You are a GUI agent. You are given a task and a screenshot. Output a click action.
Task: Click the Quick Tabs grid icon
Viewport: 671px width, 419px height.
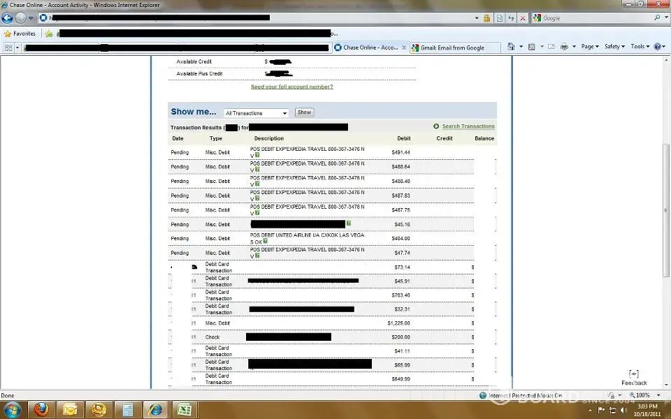click(x=8, y=47)
